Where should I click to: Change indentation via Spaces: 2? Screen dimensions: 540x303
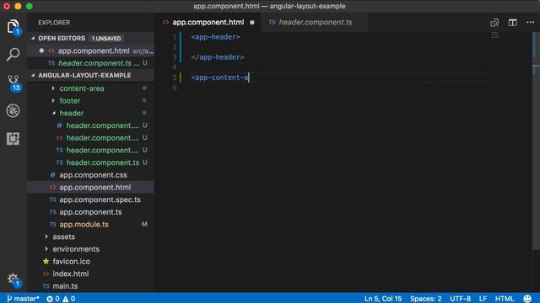(425, 299)
